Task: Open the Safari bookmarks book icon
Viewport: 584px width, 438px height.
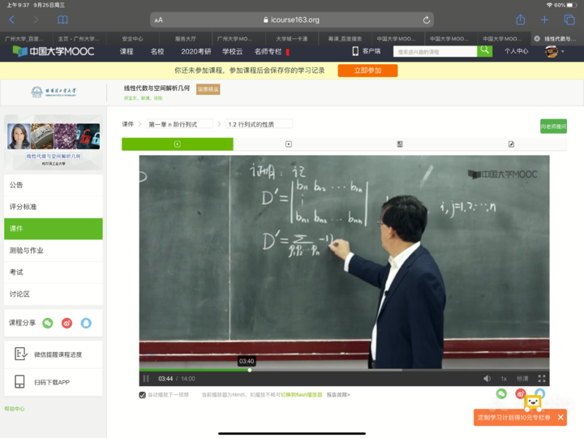Action: (62, 19)
